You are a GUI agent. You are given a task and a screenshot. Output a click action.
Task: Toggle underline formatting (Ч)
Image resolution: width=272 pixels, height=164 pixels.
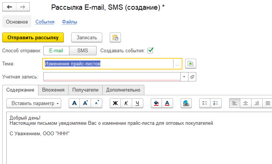(x=137, y=103)
